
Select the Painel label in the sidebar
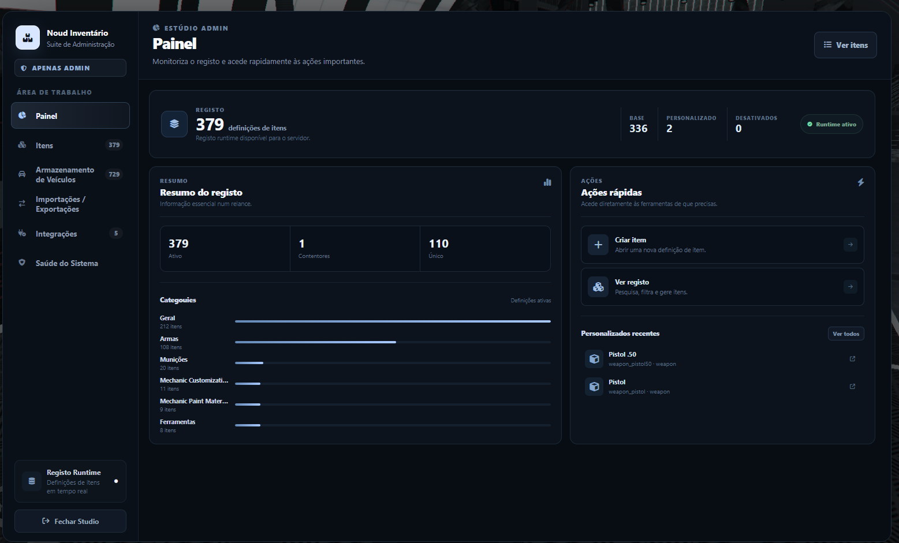[46, 116]
